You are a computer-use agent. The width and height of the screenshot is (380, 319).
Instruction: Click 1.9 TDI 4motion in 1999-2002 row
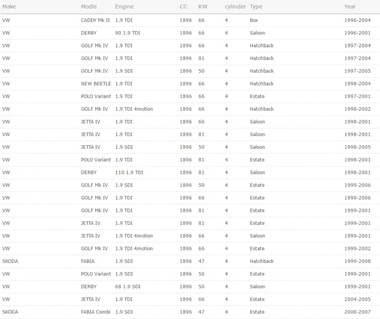(x=134, y=249)
